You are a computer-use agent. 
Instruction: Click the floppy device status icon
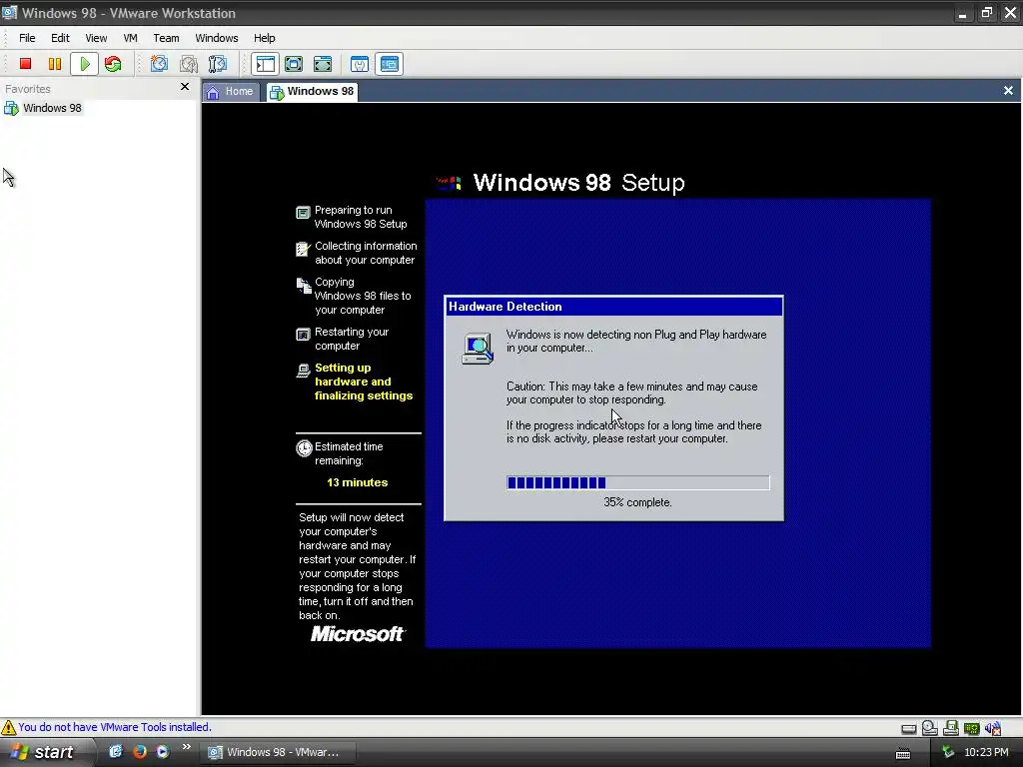click(x=951, y=728)
